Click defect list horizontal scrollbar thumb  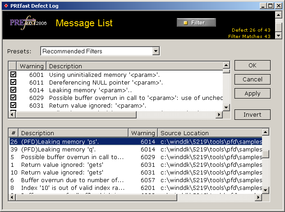pyautogui.click(x=97, y=197)
